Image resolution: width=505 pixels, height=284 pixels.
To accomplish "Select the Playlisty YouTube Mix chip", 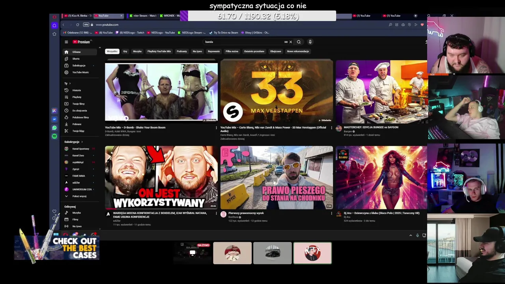I will click(x=159, y=51).
